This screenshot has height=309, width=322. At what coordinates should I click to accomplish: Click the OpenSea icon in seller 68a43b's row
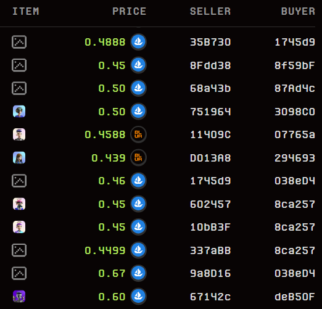tap(138, 88)
